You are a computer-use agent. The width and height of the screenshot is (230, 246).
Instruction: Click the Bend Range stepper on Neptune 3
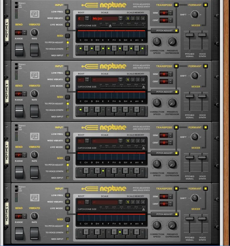coord(24,94)
